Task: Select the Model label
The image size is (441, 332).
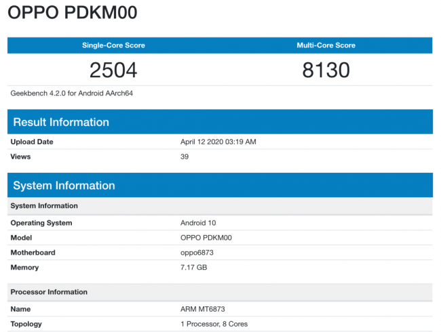Action: 21,238
